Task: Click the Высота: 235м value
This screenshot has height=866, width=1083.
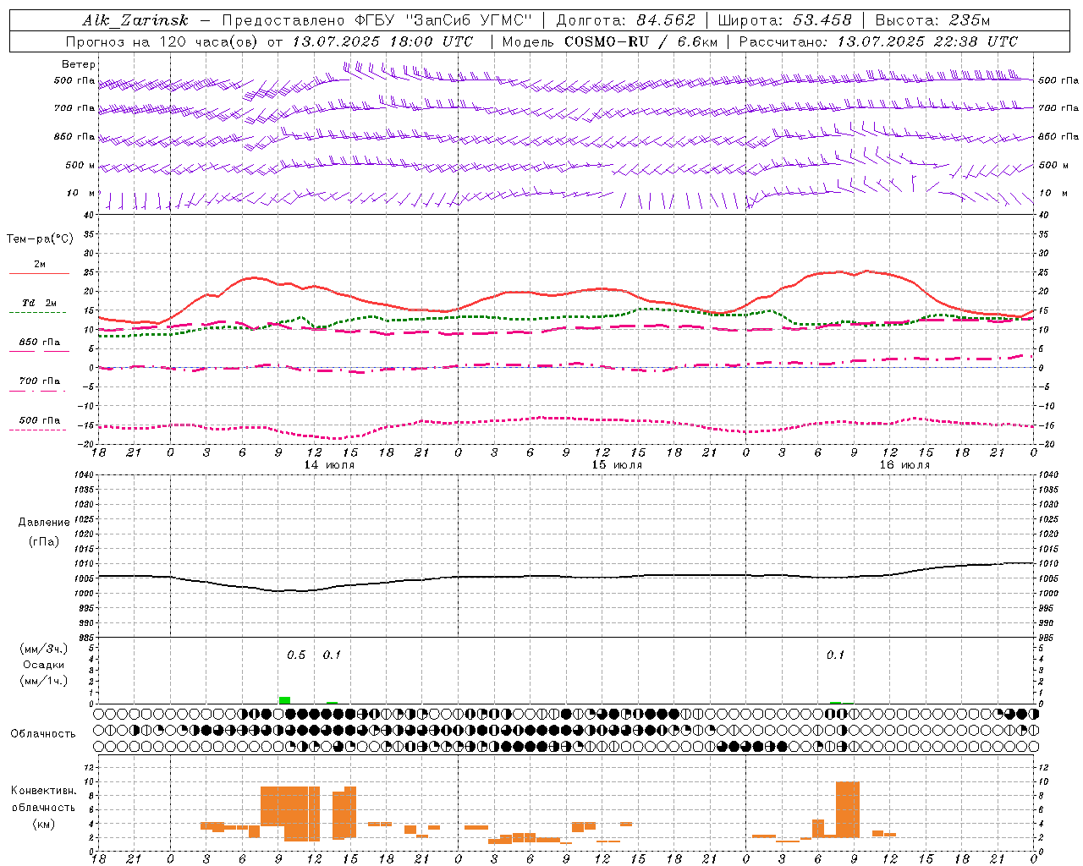Action: tap(932, 20)
